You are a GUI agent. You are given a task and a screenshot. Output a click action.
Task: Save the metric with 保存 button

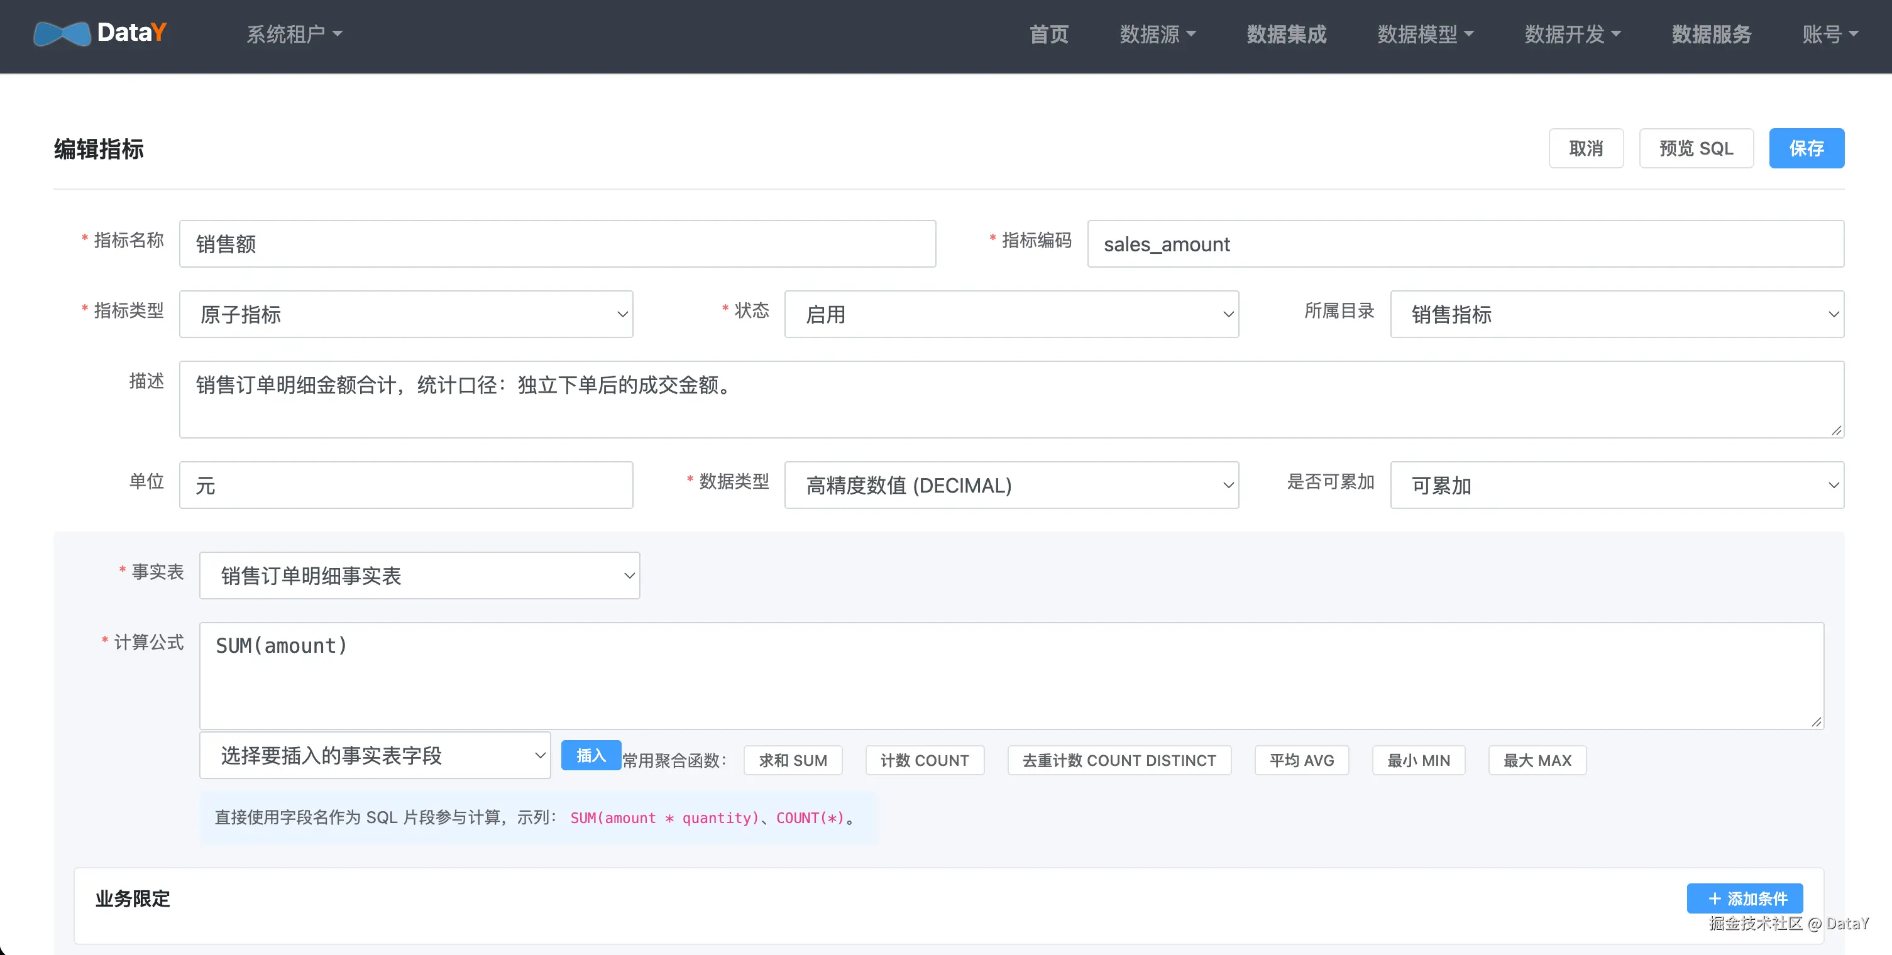coord(1806,148)
